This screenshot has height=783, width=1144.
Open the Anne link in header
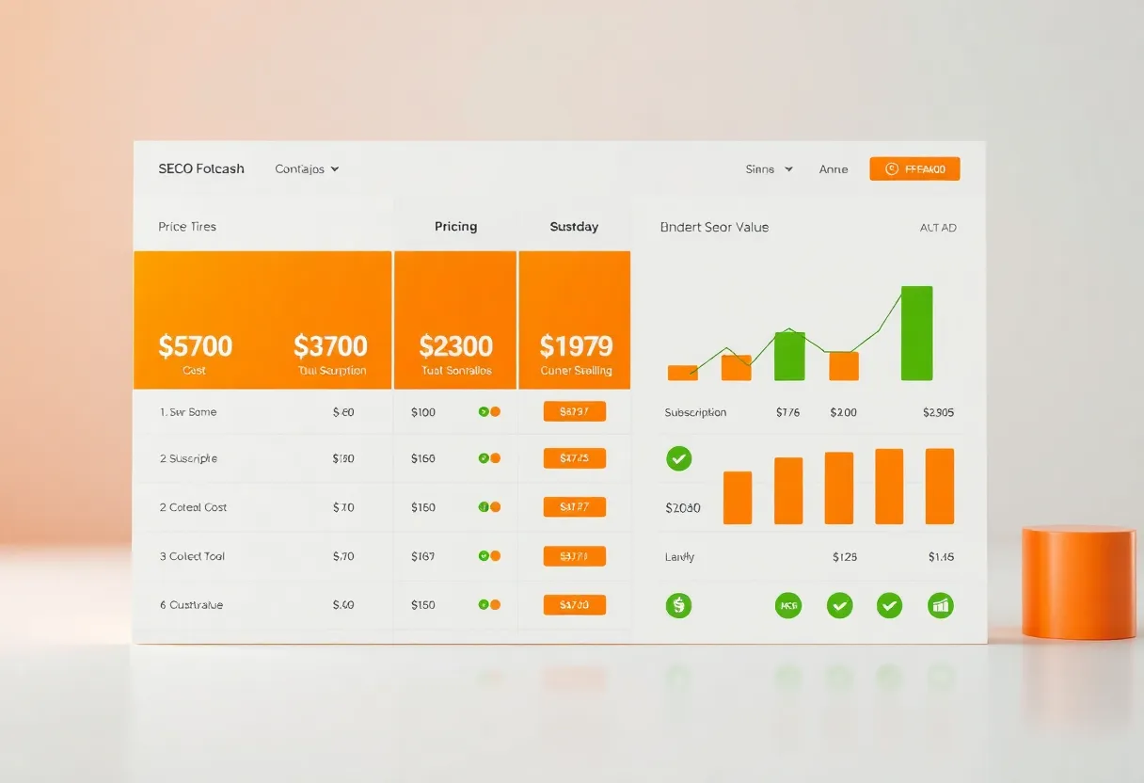(x=834, y=169)
